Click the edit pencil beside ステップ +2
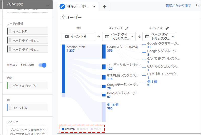This screenshot has height=135, width=201. click(x=167, y=28)
